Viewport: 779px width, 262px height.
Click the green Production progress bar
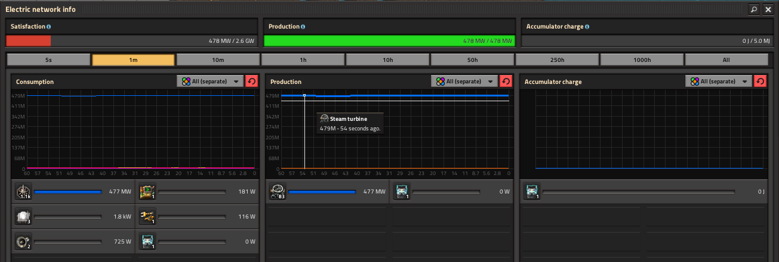point(389,41)
